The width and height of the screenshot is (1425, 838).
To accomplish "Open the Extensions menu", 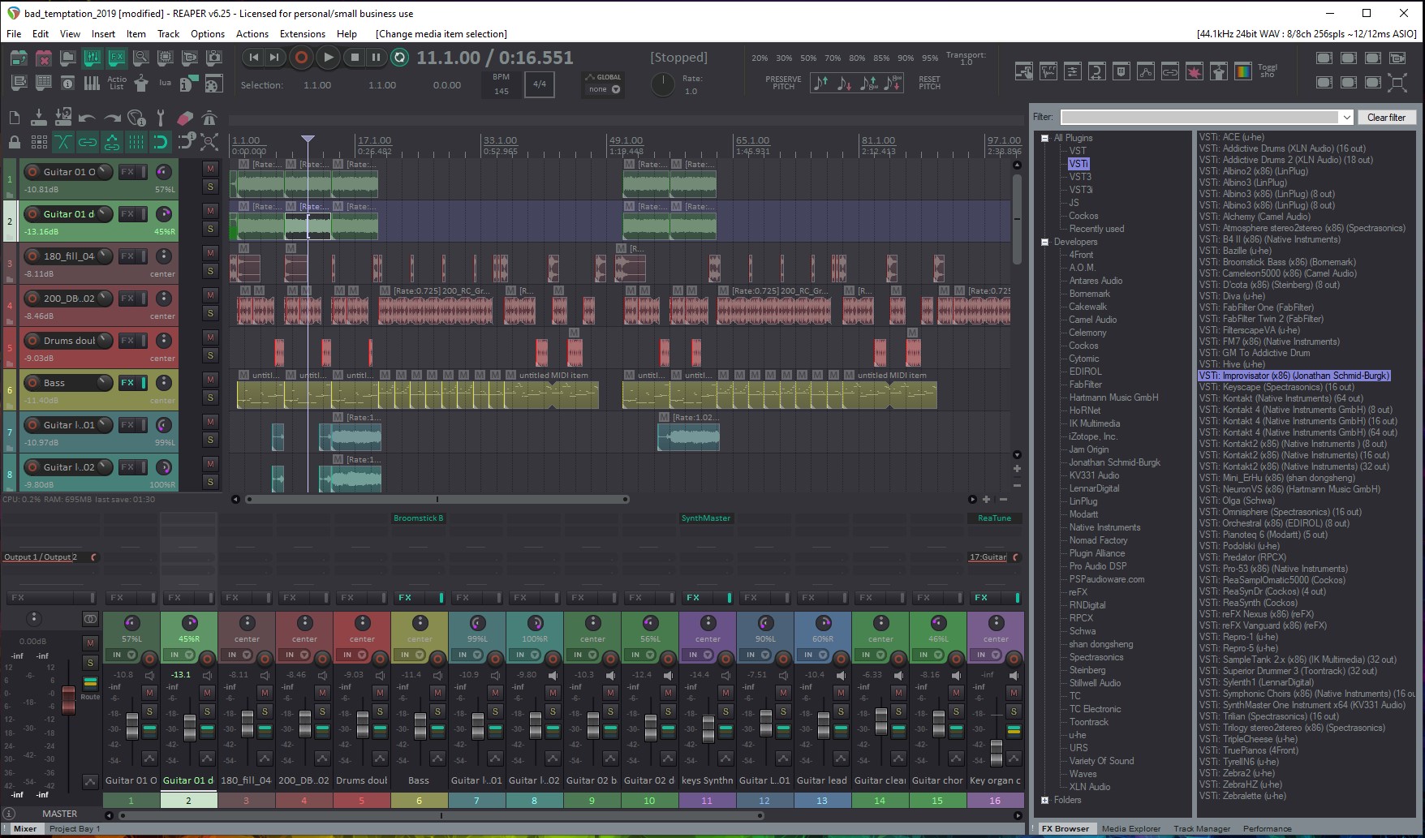I will (302, 34).
